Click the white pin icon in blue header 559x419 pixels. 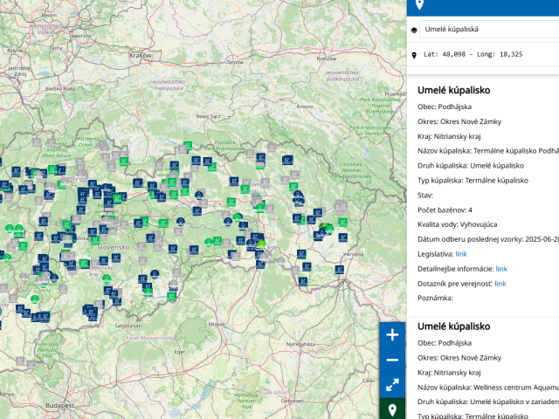(x=419, y=4)
